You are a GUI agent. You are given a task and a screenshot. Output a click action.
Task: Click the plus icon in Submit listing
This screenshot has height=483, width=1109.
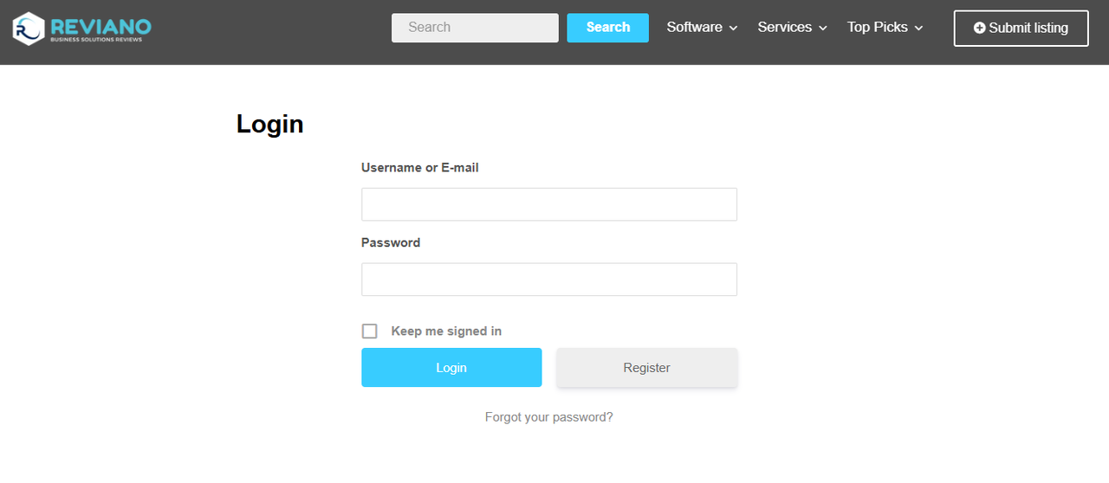tap(980, 28)
